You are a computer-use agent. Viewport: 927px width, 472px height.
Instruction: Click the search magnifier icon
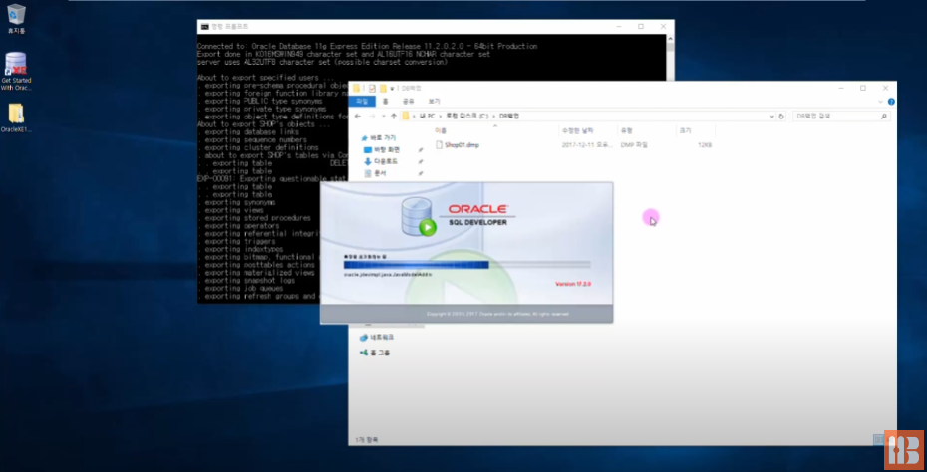(x=884, y=117)
